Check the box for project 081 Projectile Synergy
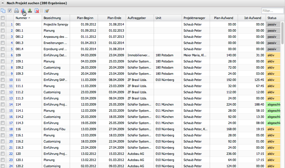 3,24
